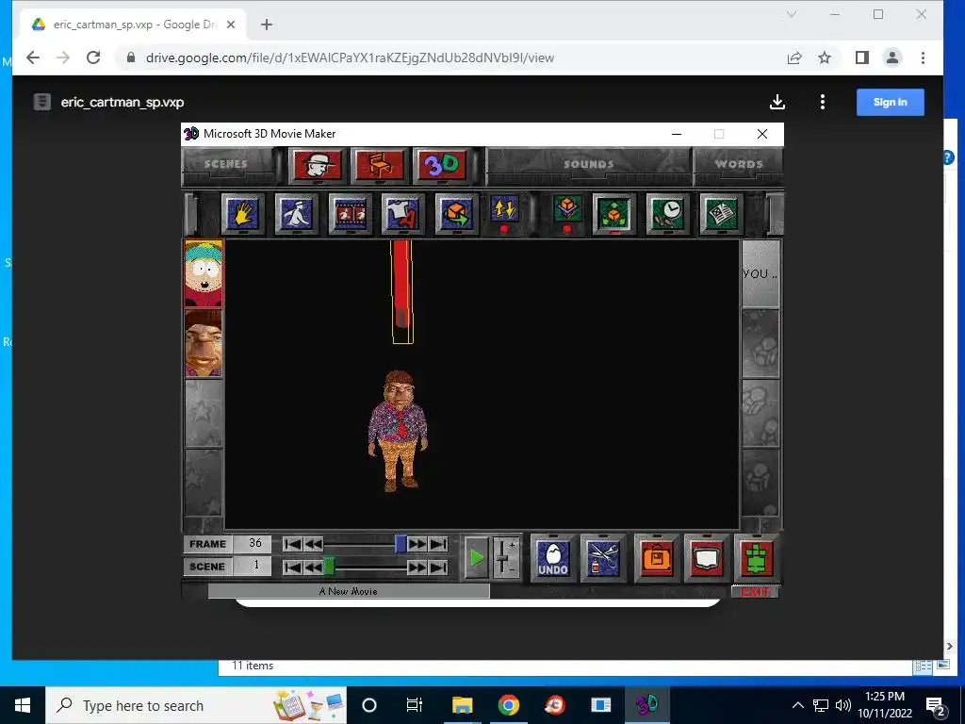This screenshot has height=724, width=965.
Task: Jump to the last scene
Action: coord(438,567)
